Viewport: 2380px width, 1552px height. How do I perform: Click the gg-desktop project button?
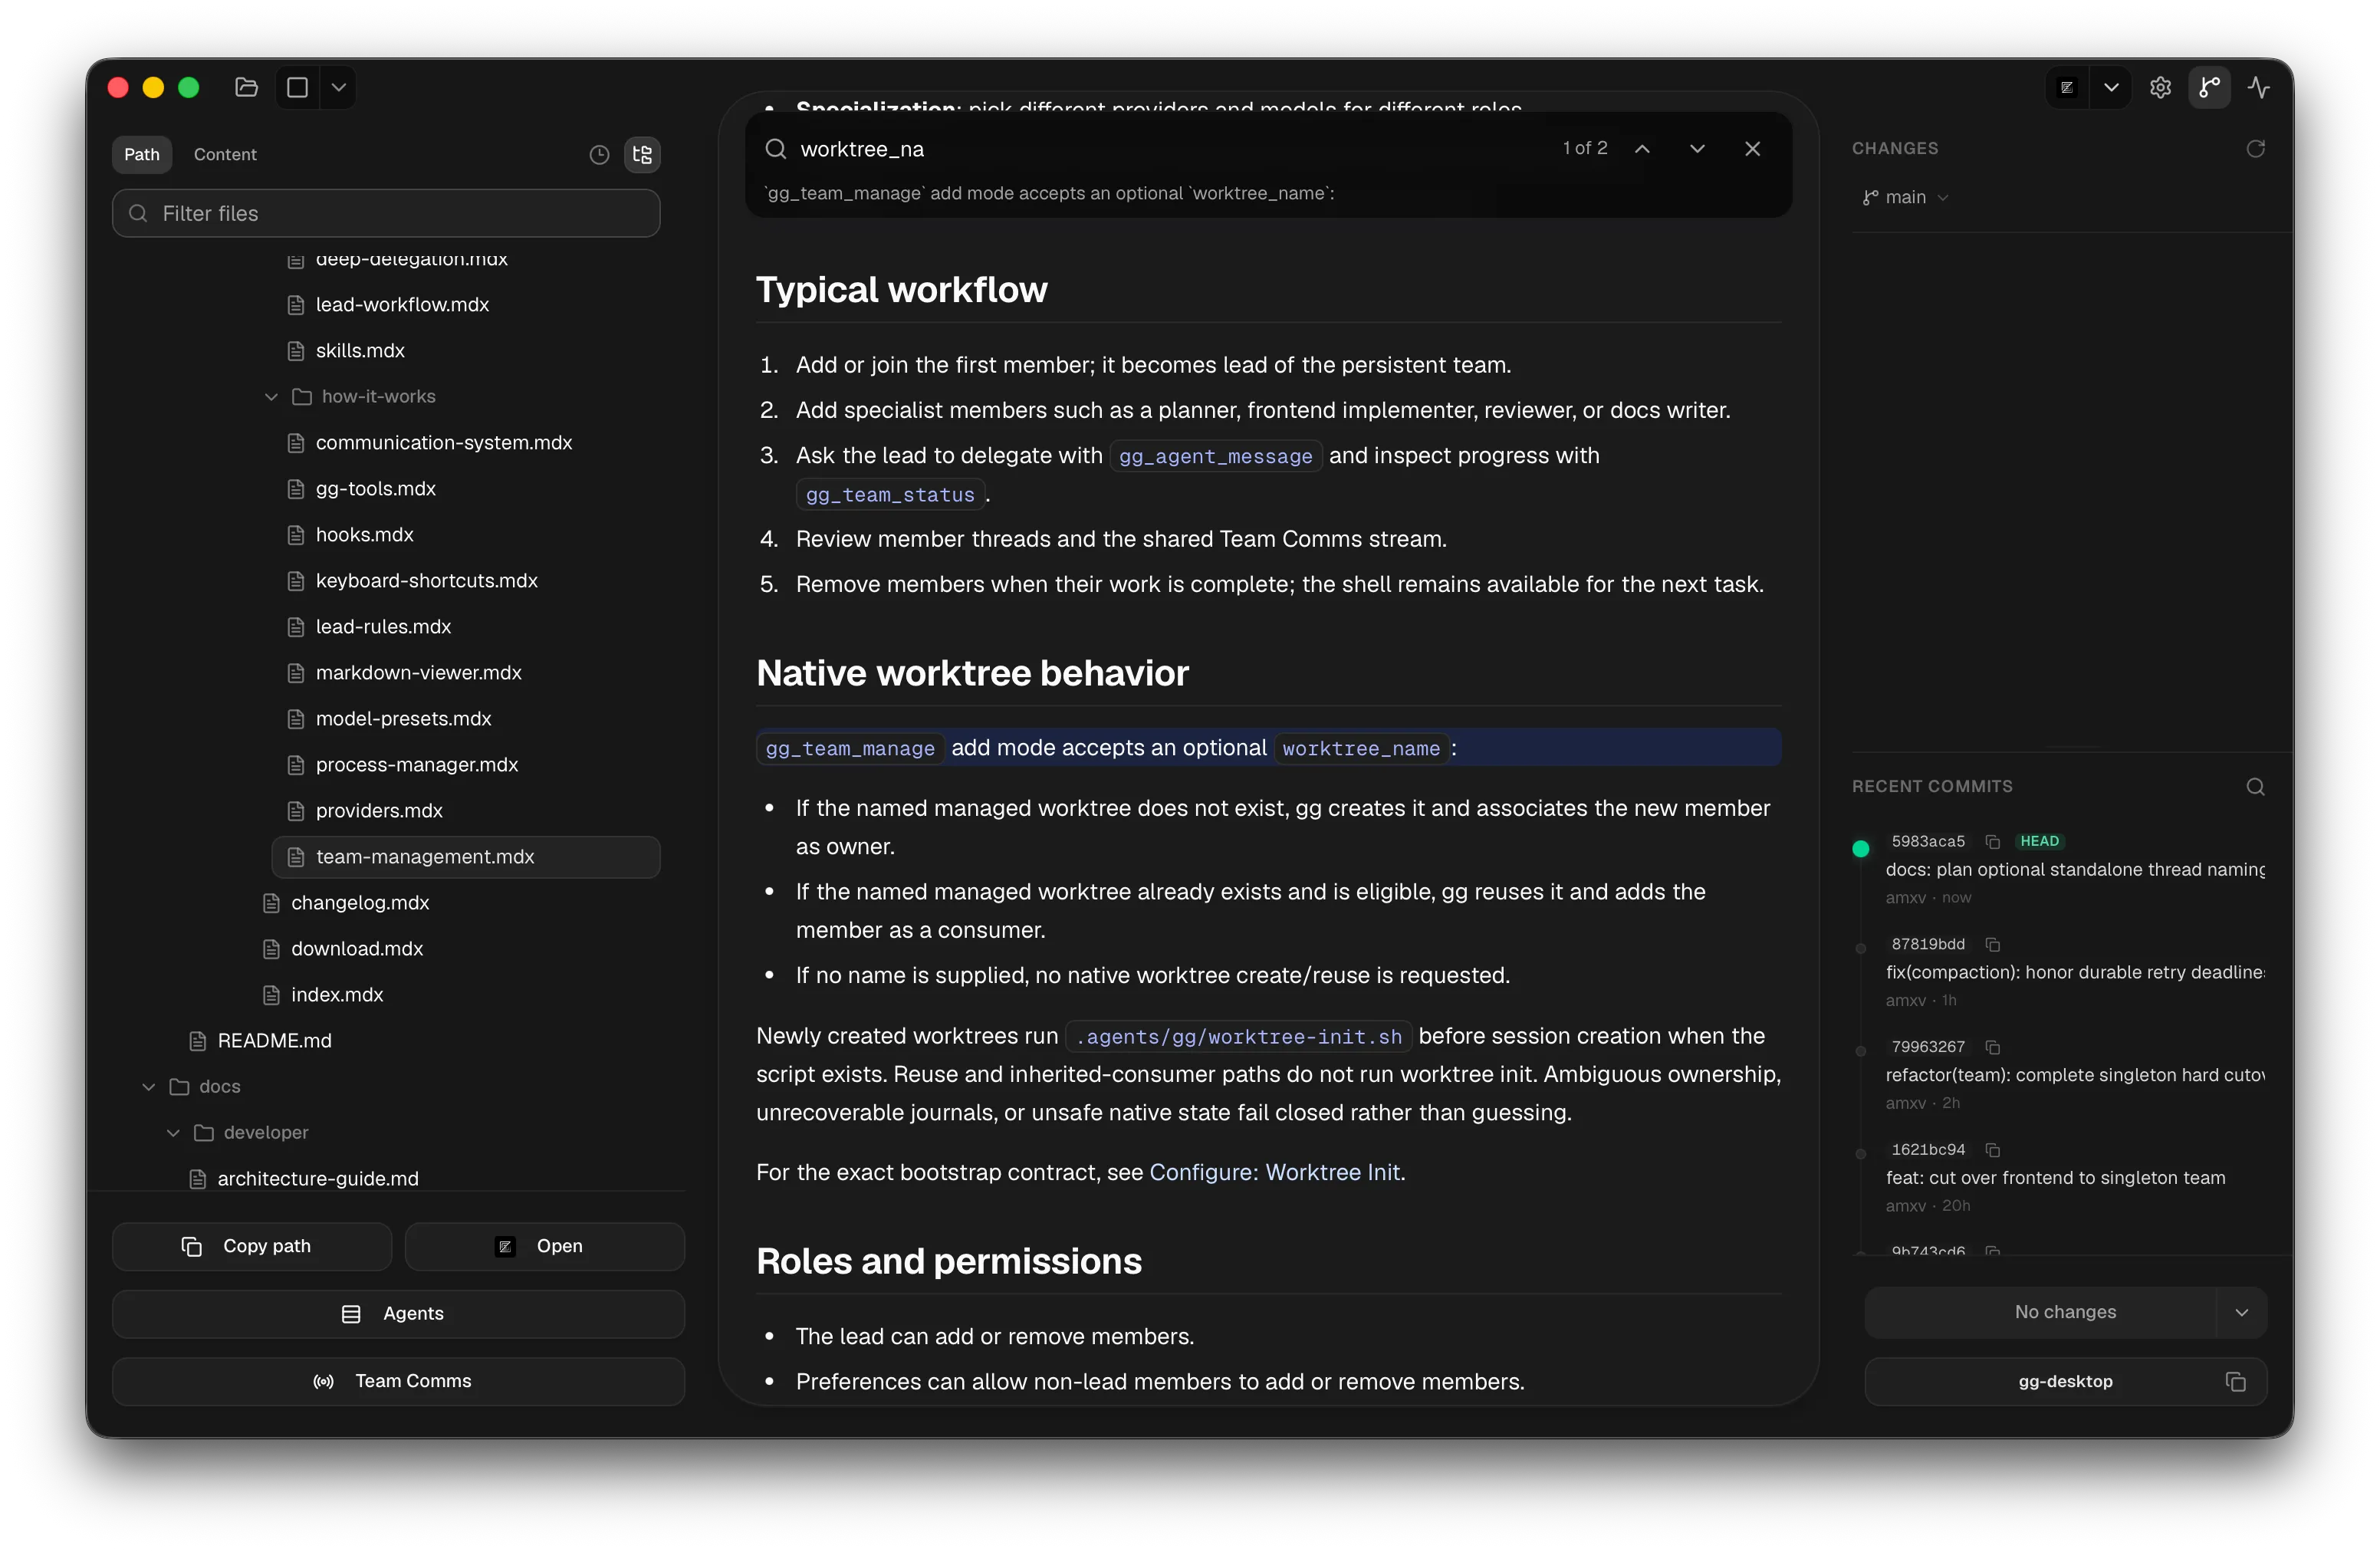2065,1381
